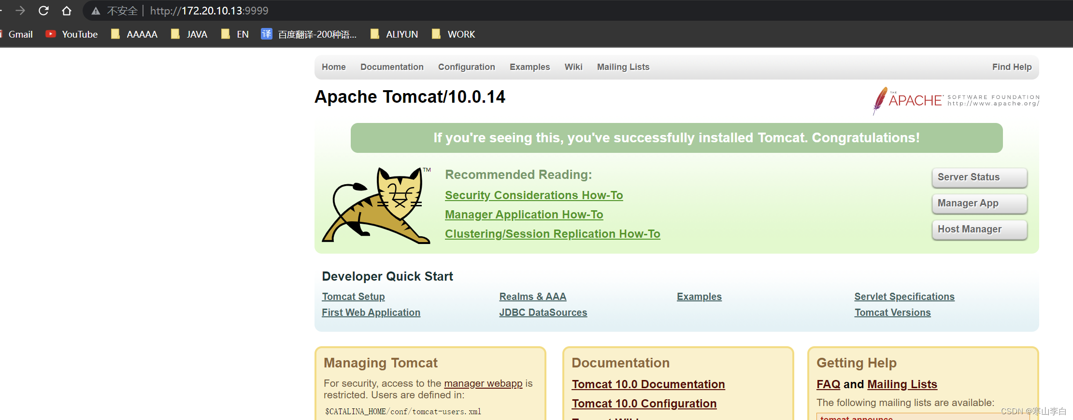The height and width of the screenshot is (420, 1073).
Task: Click the Apache Software Foundation feather logo
Action: pos(956,100)
